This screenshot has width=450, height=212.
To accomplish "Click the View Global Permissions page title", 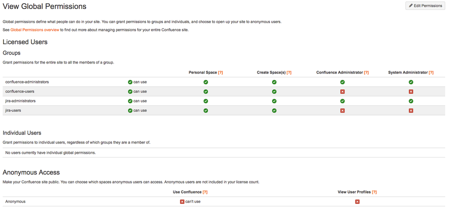I will tap(45, 6).
